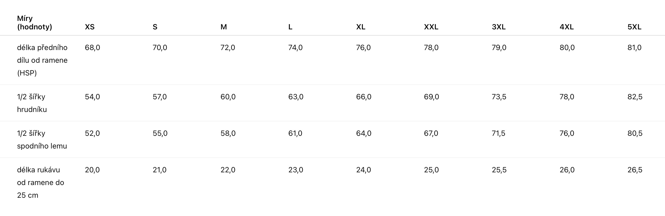Click the 'Míry (hodnoty)' header cell
Viewport: 665px width, 216px height.
point(34,23)
